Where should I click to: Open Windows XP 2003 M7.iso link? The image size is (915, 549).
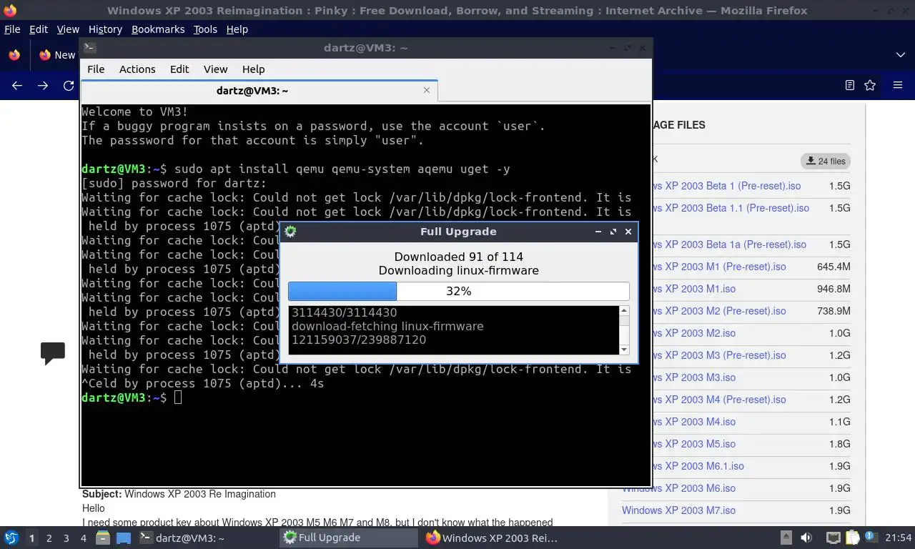click(x=678, y=510)
